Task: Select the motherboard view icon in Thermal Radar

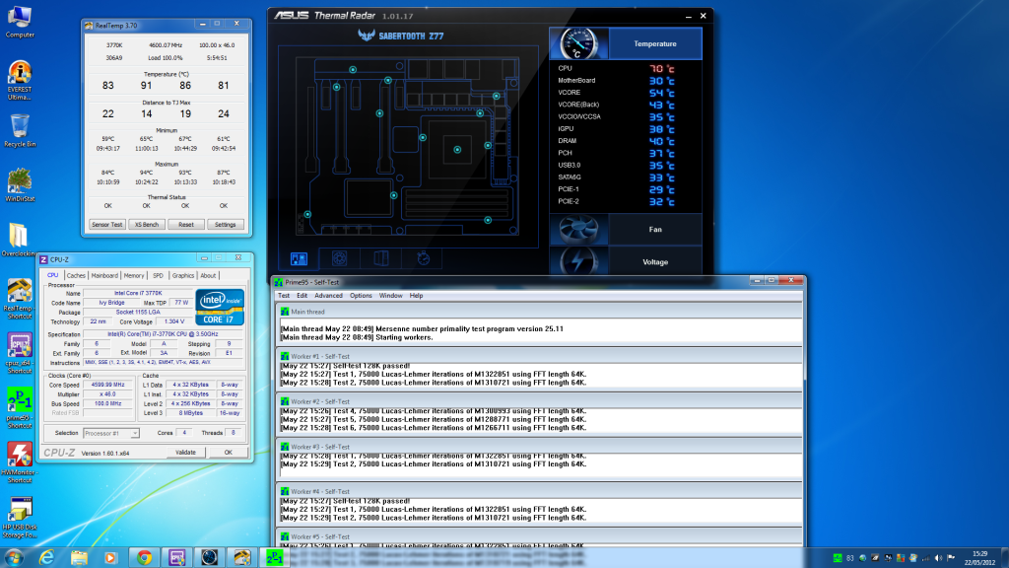Action: point(301,258)
